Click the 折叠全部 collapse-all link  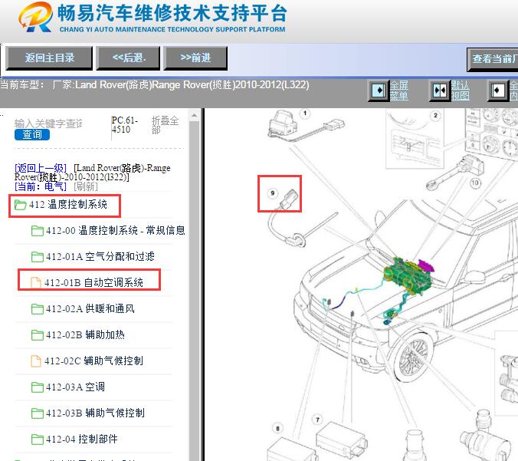[166, 125]
